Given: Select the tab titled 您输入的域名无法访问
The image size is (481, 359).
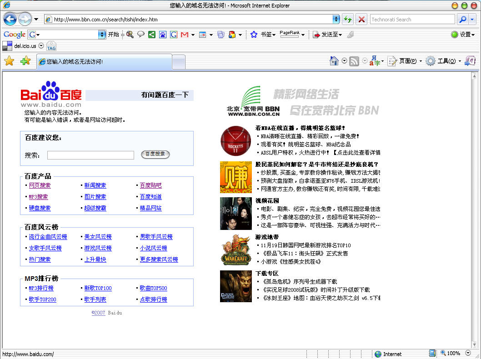Looking at the screenshot, I should (104, 61).
